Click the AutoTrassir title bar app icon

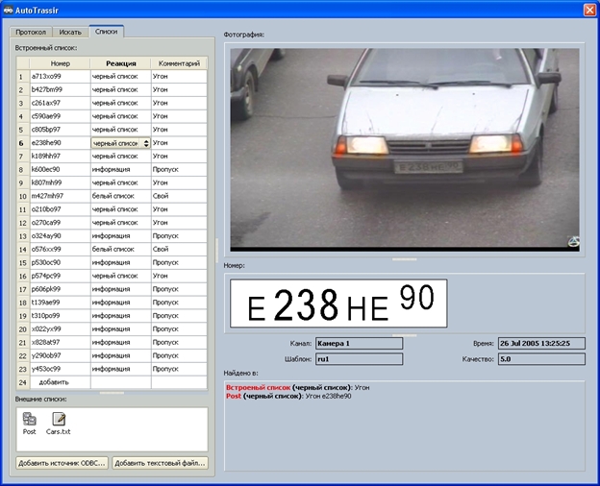tap(8, 10)
